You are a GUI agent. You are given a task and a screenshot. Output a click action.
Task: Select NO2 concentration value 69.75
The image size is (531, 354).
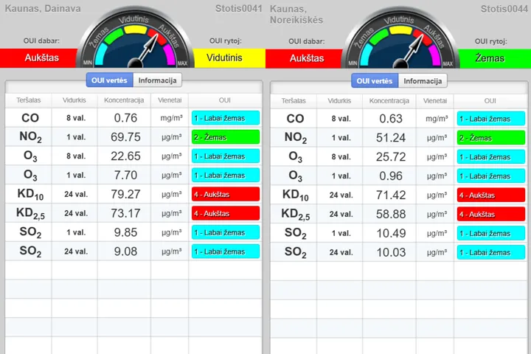click(125, 137)
